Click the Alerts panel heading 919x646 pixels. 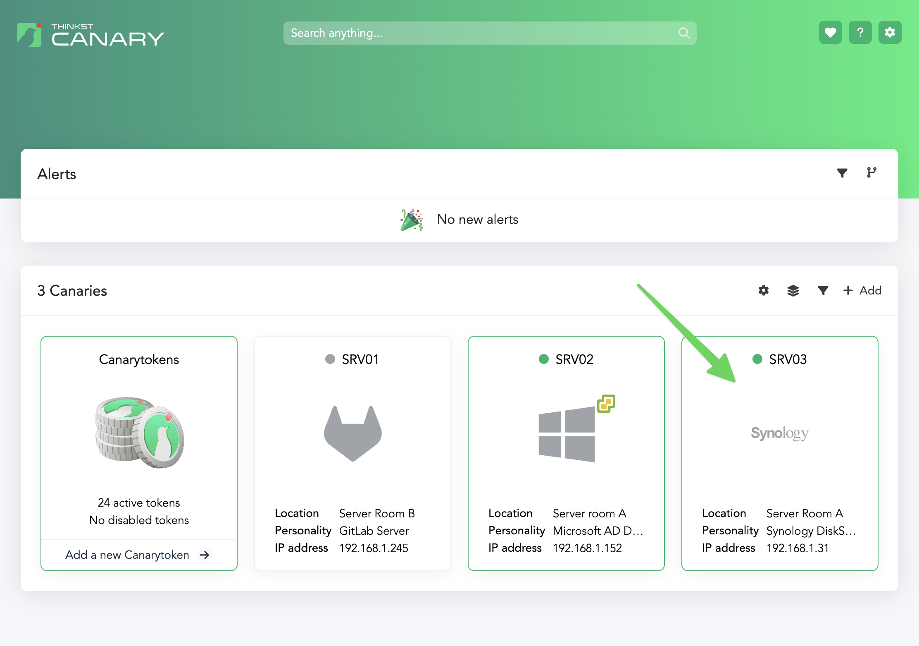(x=57, y=174)
